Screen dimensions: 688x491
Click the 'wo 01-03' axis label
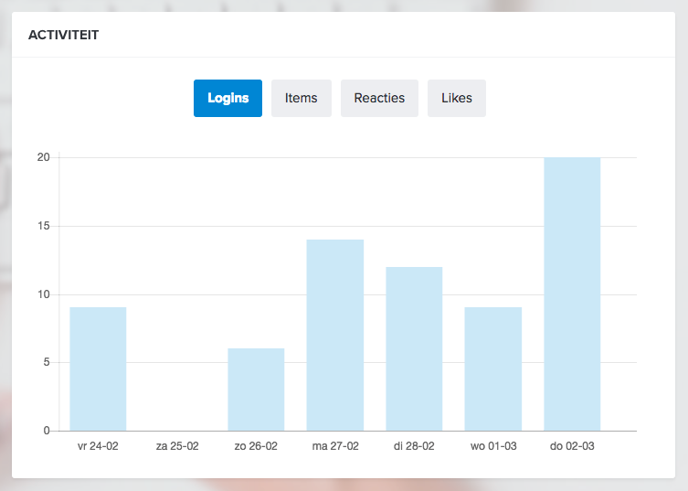point(493,446)
